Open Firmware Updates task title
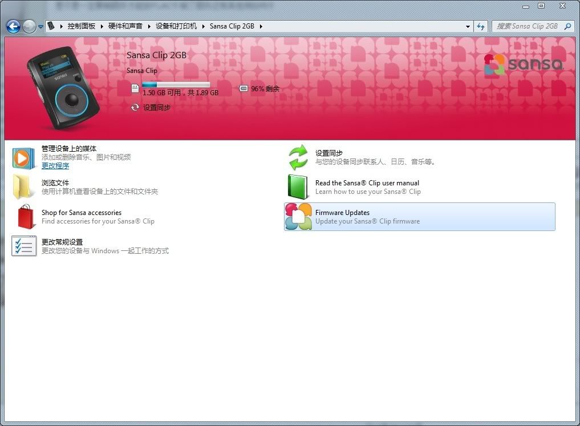 [342, 213]
